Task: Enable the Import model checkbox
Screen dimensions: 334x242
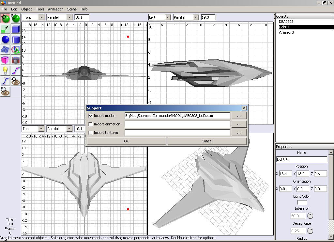Action: (x=90, y=116)
